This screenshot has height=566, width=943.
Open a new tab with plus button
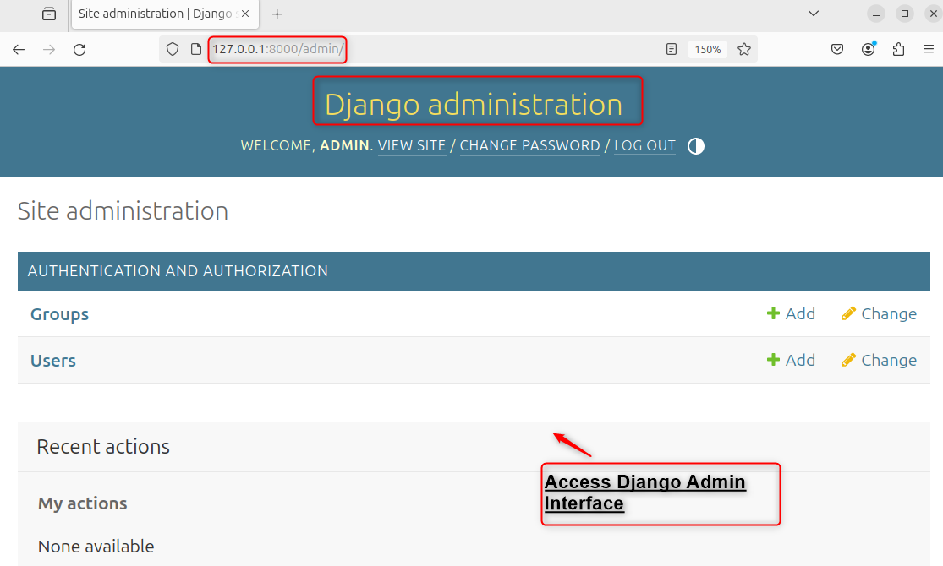click(x=277, y=14)
